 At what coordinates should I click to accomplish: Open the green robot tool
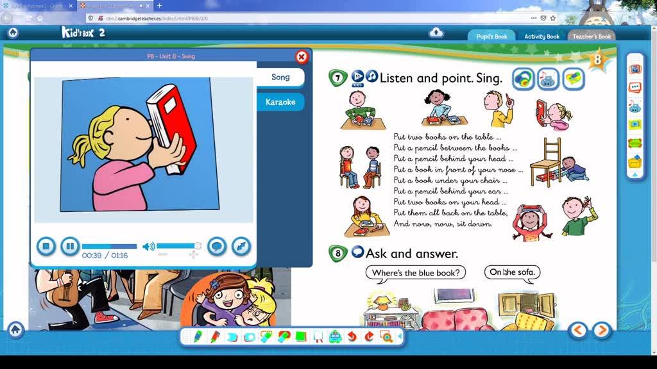point(335,337)
